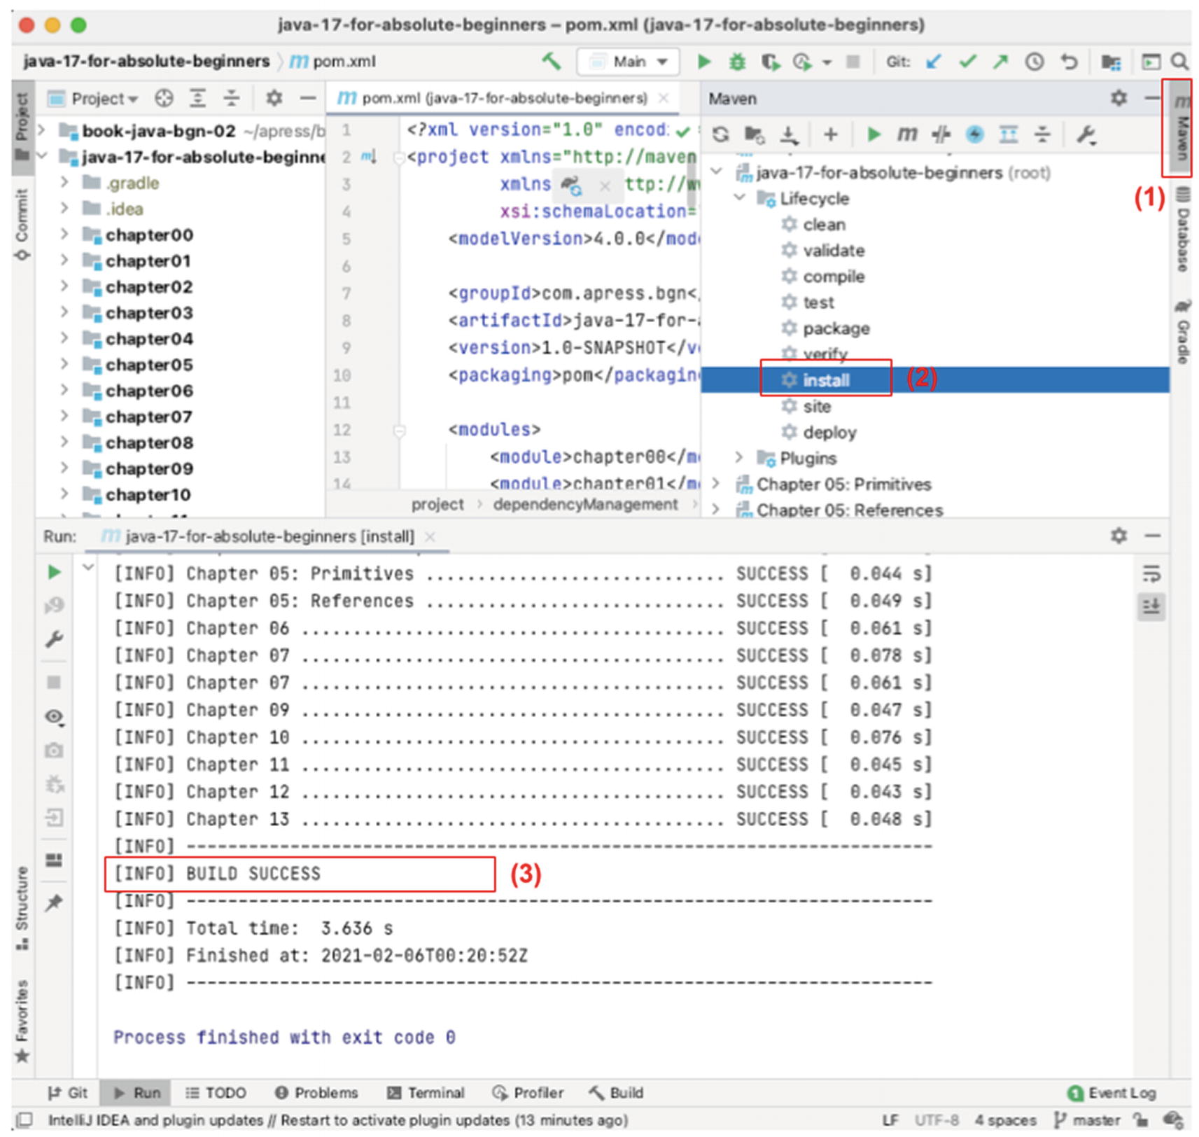
Task: Rerun build in Run panel
Action: (54, 573)
